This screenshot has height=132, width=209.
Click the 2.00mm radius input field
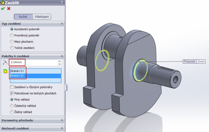click(33, 62)
